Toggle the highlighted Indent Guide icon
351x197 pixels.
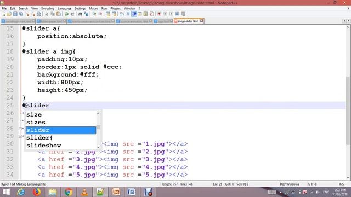[x=134, y=14]
